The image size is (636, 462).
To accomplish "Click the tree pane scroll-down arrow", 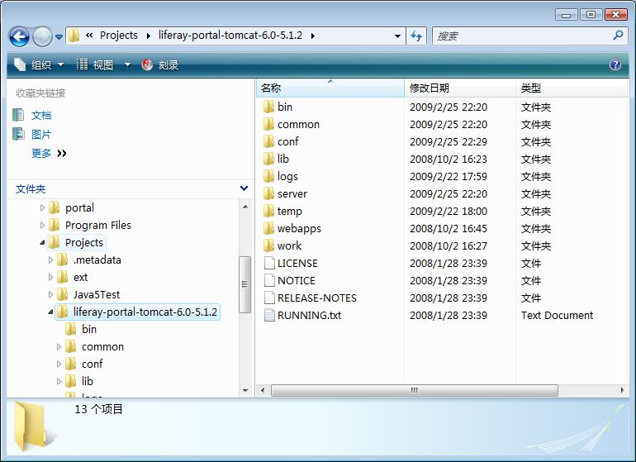I will (x=245, y=391).
